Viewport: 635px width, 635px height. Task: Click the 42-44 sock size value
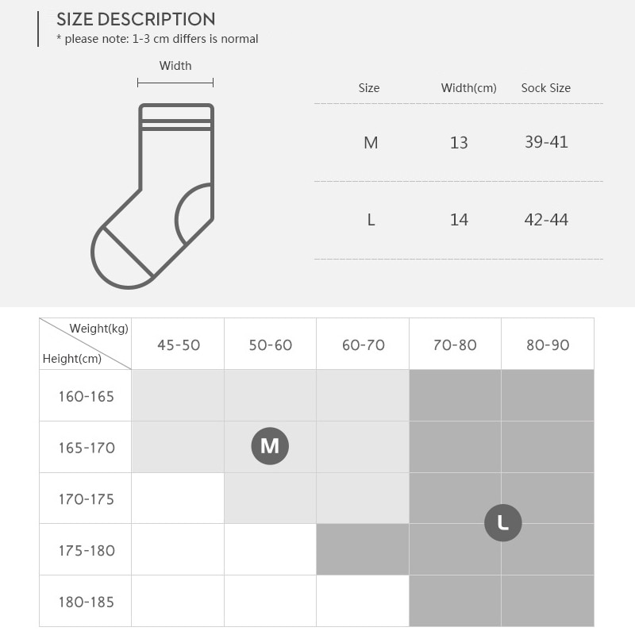pyautogui.click(x=546, y=220)
